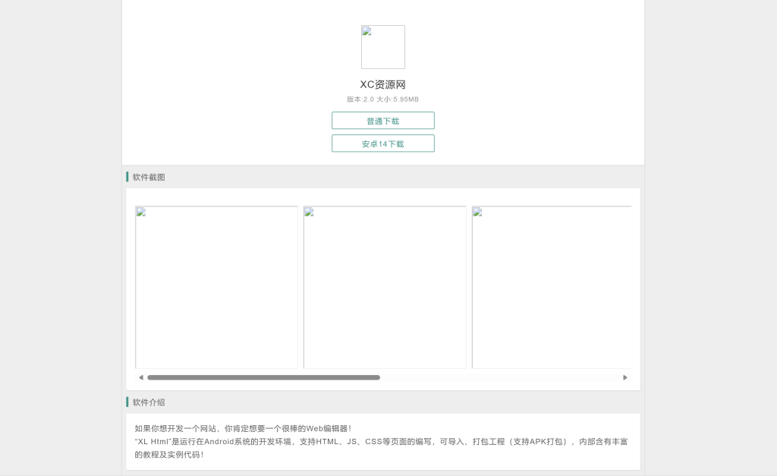
Task: Click the broken-image icon in the second screenshot
Action: (x=309, y=213)
